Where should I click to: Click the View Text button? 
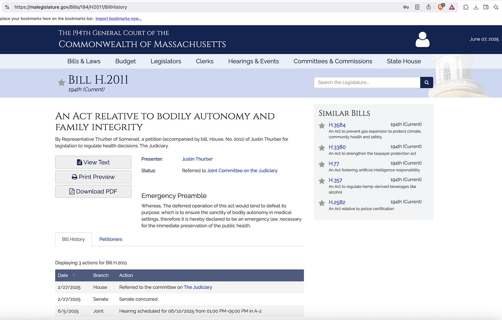pyautogui.click(x=93, y=162)
